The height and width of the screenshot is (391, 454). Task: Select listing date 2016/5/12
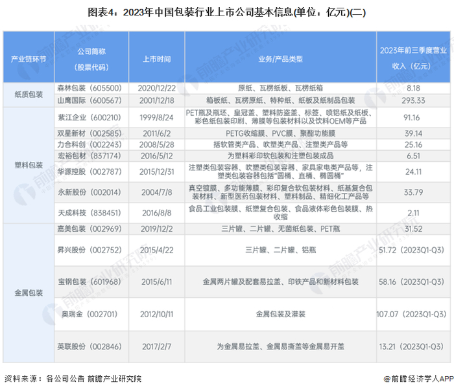157,156
